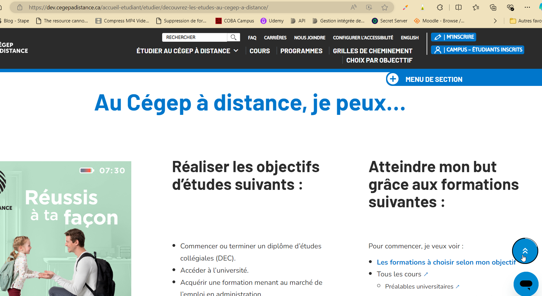This screenshot has height=296, width=542.
Task: Go to the Cours menu item
Action: point(259,51)
